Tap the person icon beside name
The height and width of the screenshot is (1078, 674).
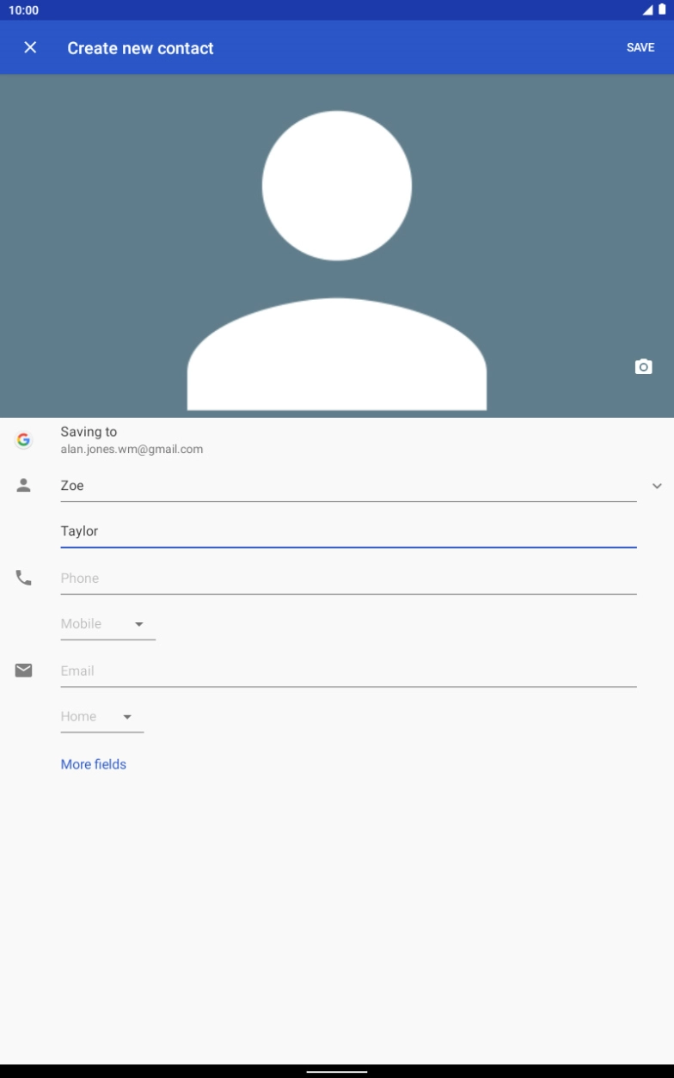[23, 486]
